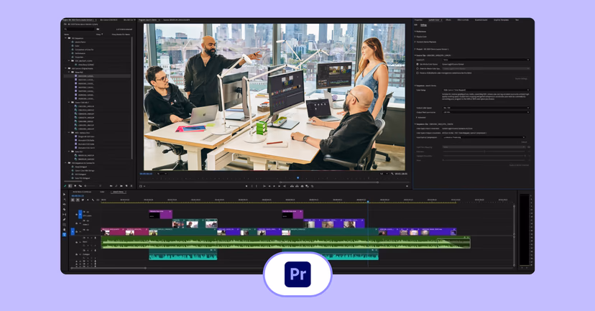Click the Highlight slider in tone mapping
The height and width of the screenshot is (311, 595).
(x=484, y=156)
